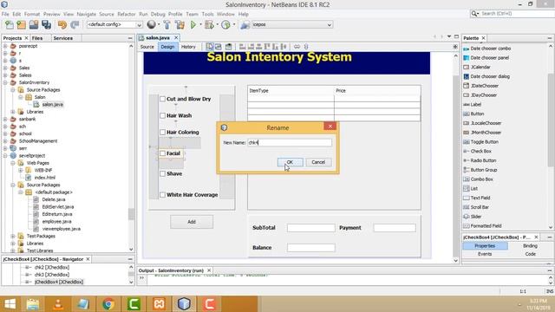Screen dimensions: 555x312
Task: Open the Tools menu
Action: pyautogui.click(x=207, y=14)
